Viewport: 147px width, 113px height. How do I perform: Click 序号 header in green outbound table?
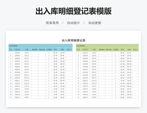[x=78, y=50]
